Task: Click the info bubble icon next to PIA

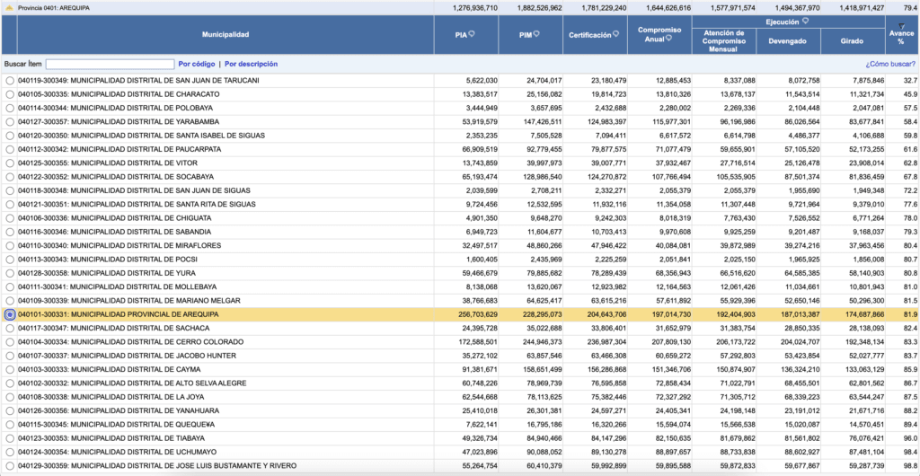Action: 473,34
